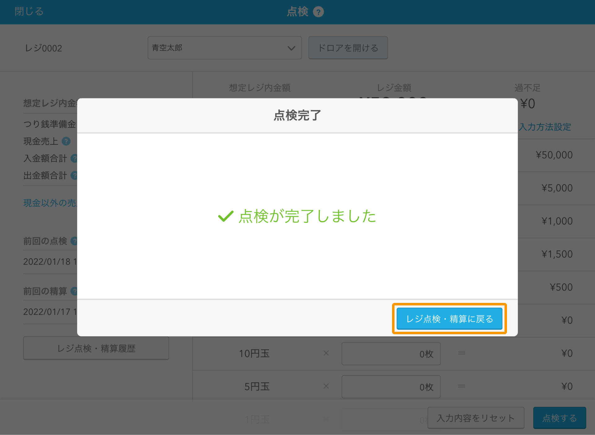Screen dimensions: 595x435
Task: Click the レジ点検・精算に戻る button
Action: (449, 319)
